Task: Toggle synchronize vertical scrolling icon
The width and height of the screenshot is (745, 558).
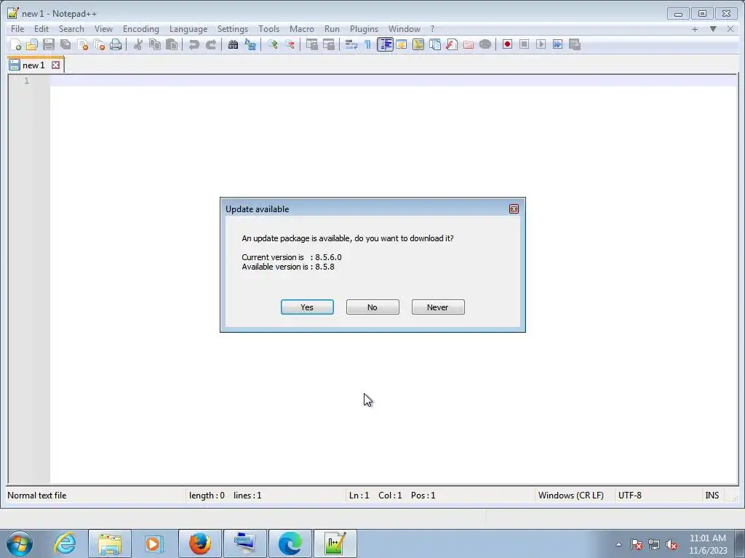Action: pyautogui.click(x=311, y=44)
